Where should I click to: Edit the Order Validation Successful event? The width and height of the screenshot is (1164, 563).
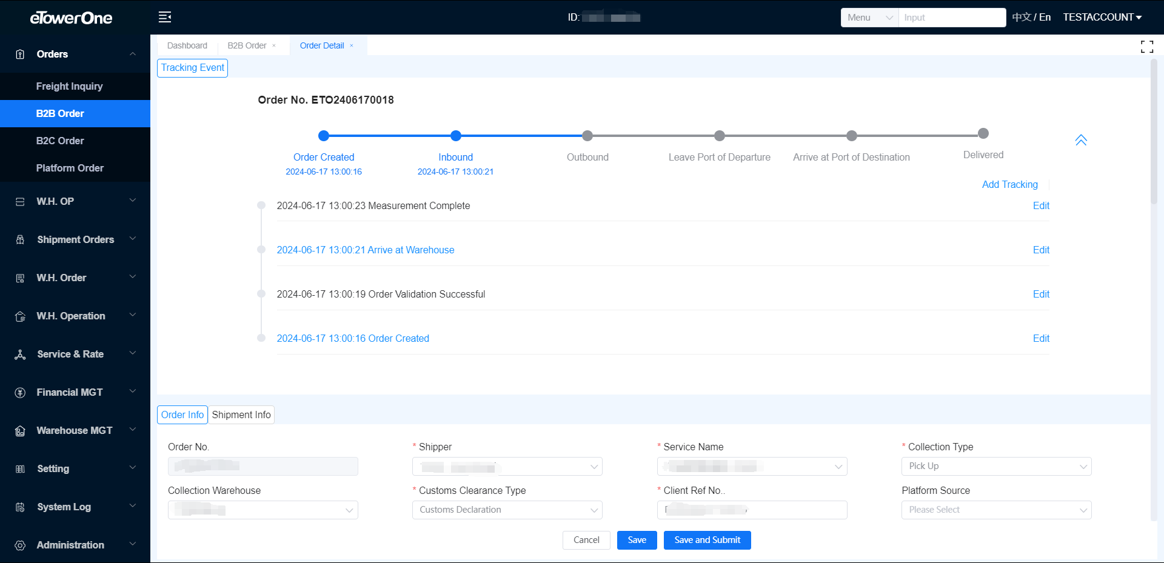click(x=1041, y=294)
